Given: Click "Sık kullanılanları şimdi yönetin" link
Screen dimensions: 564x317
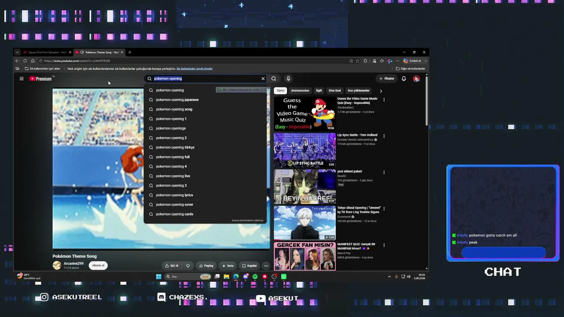Looking at the screenshot, I should [194, 69].
